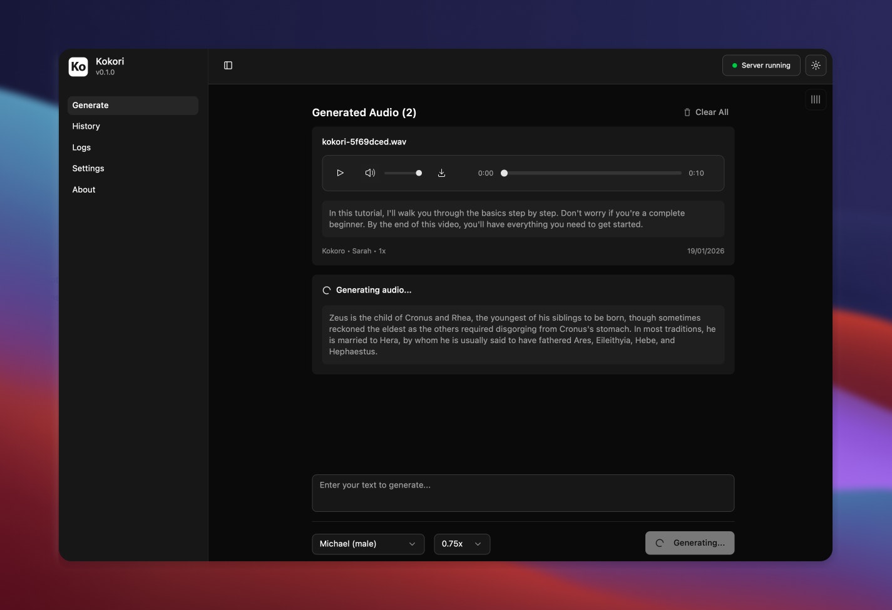Click the Kokori Ko logo icon

pyautogui.click(x=78, y=66)
